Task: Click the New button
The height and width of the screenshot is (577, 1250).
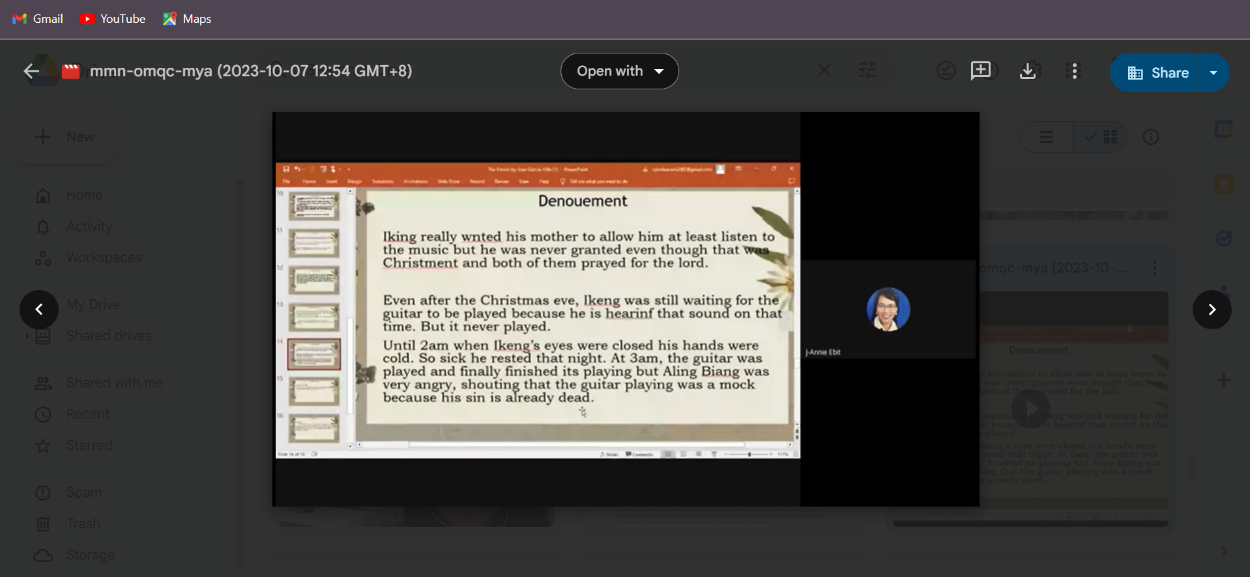Action: (65, 137)
